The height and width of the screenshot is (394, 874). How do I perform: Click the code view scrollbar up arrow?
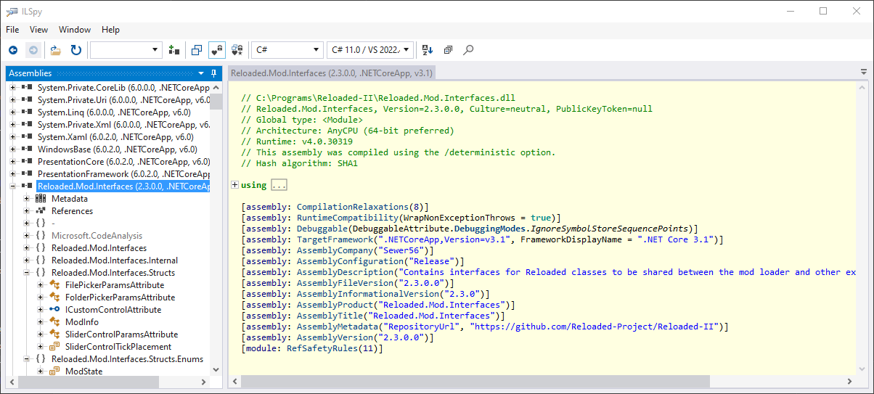[863, 87]
